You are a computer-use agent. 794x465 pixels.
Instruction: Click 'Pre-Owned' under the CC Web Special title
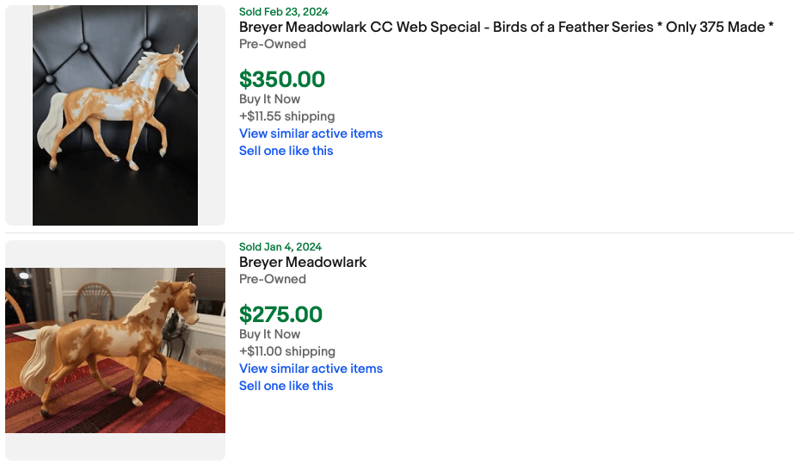pos(272,44)
